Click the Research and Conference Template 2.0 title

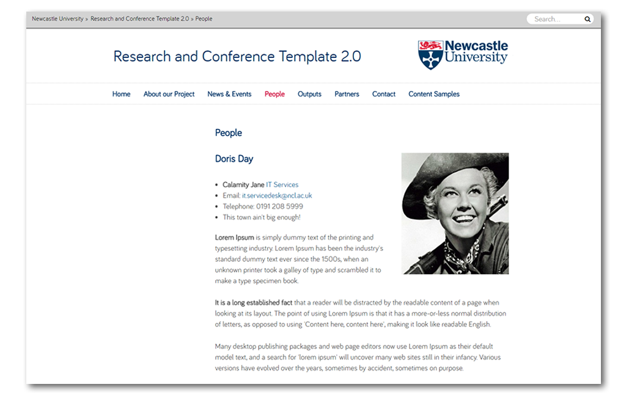[237, 57]
